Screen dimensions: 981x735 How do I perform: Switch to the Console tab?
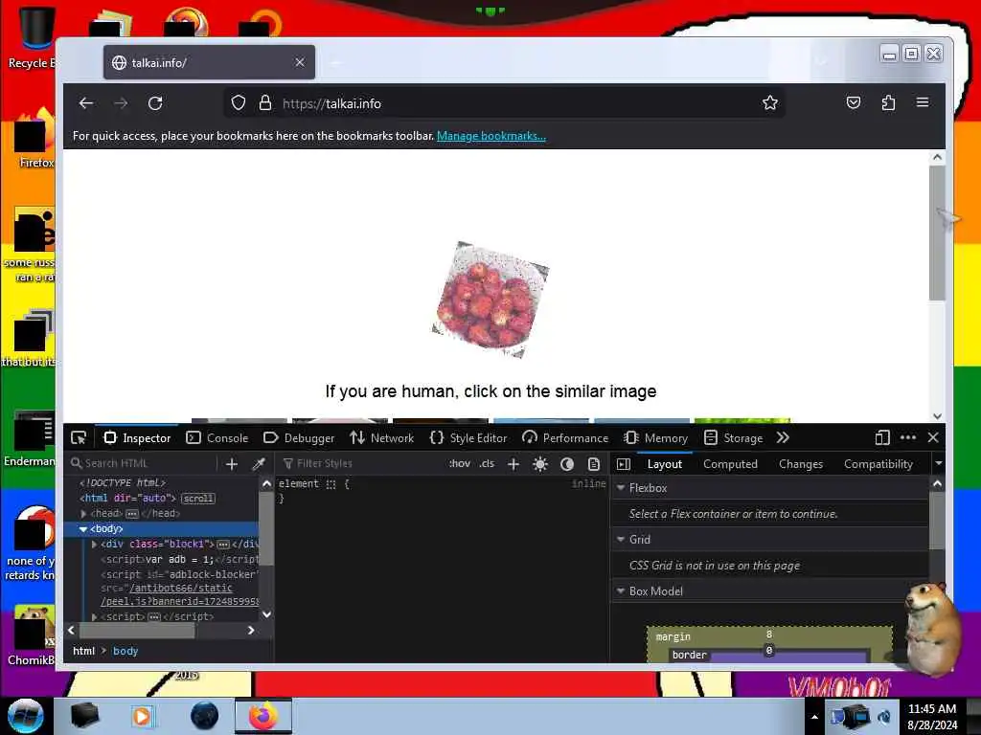[217, 437]
